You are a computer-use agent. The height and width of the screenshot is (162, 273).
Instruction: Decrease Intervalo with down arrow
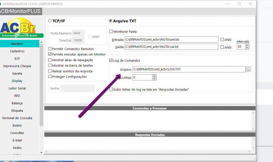point(247,48)
